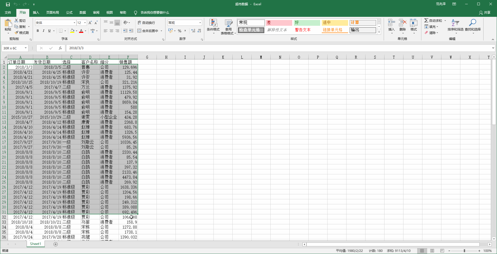
Task: Switch to the 插入 Insert tab
Action: [36, 12]
